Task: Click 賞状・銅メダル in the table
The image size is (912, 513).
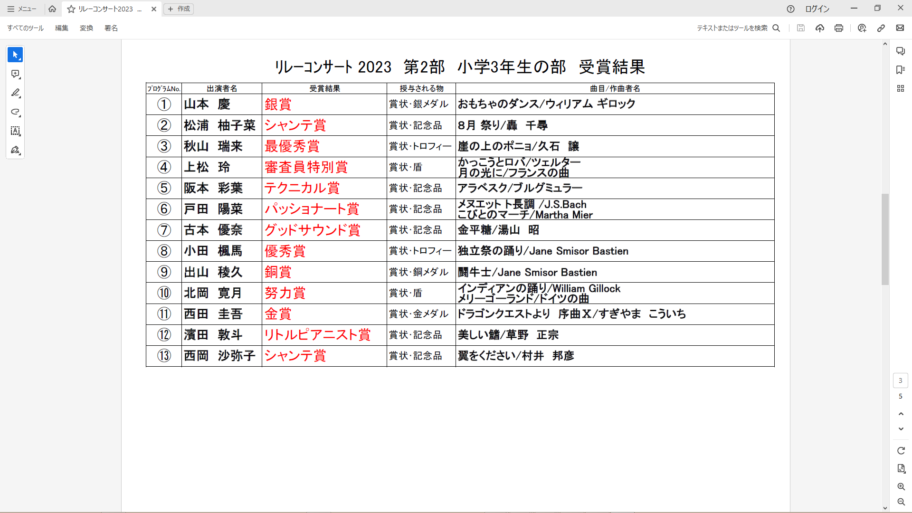Action: click(x=418, y=272)
